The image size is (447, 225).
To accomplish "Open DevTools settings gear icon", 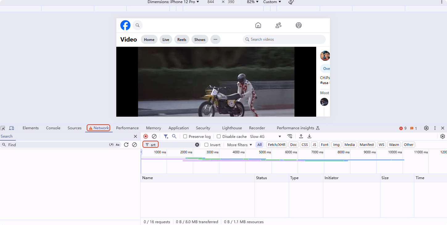I will click(x=426, y=128).
